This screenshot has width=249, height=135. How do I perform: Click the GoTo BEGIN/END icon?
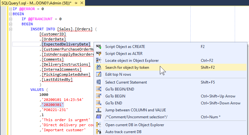[99, 89]
